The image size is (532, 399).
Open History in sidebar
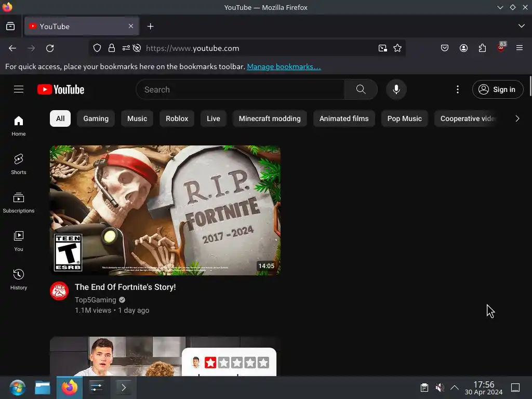click(x=19, y=280)
